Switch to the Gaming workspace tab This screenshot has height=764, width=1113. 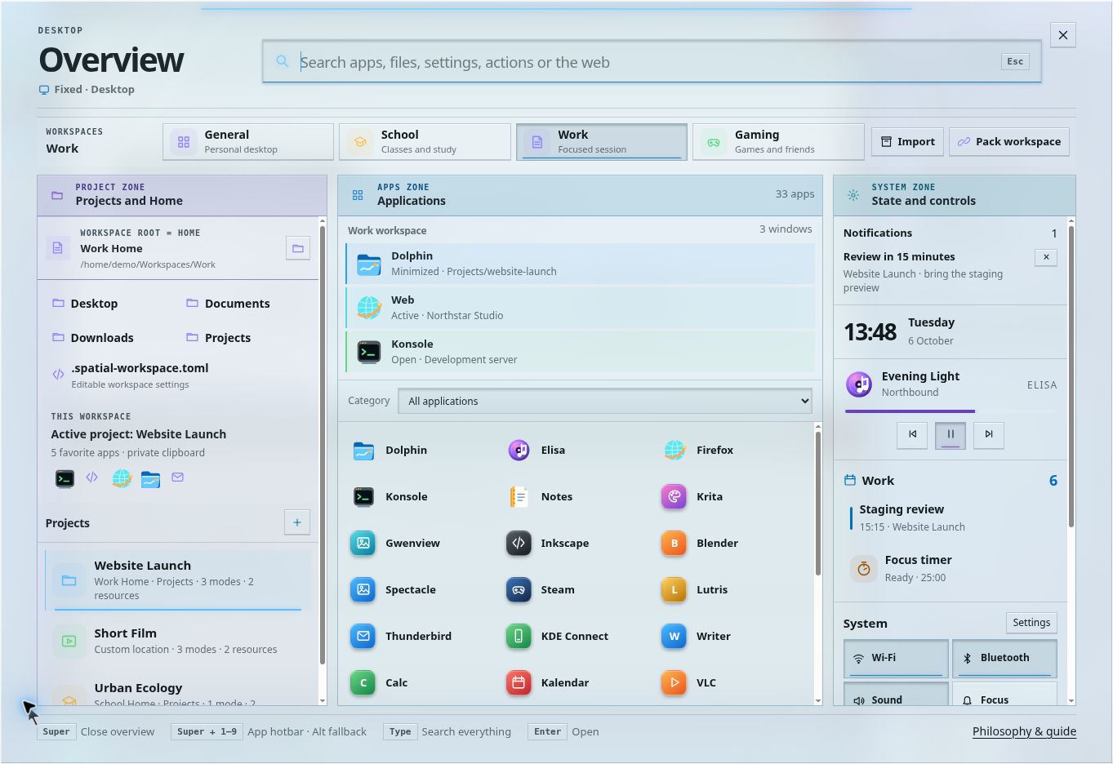point(778,142)
